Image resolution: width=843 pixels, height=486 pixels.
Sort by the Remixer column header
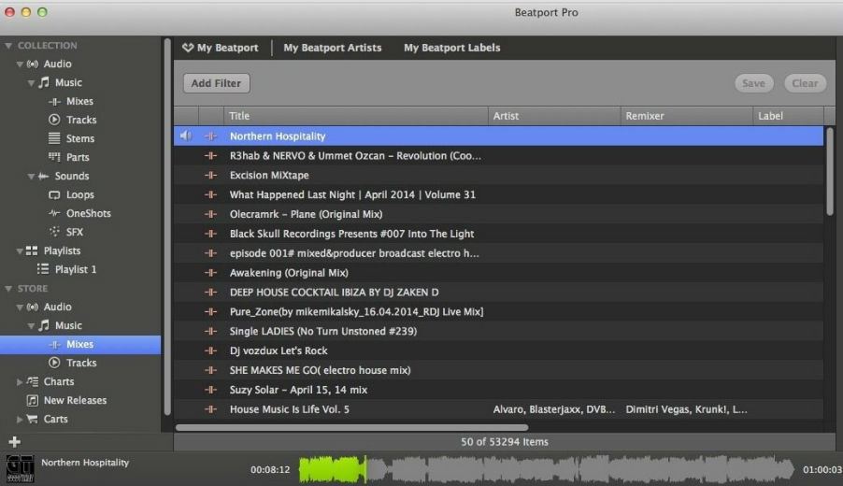(x=687, y=116)
